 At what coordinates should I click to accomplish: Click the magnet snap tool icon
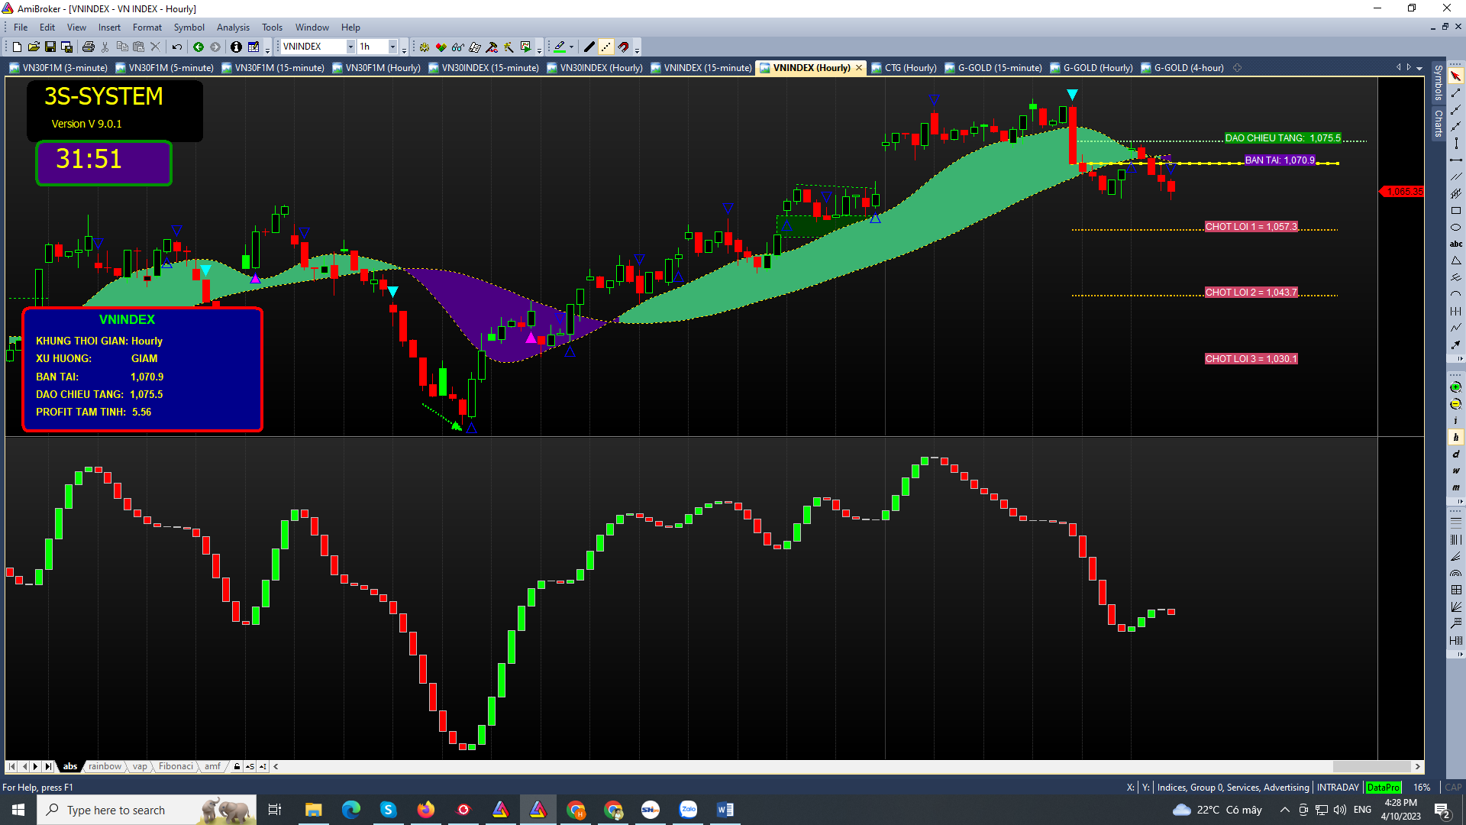[624, 47]
